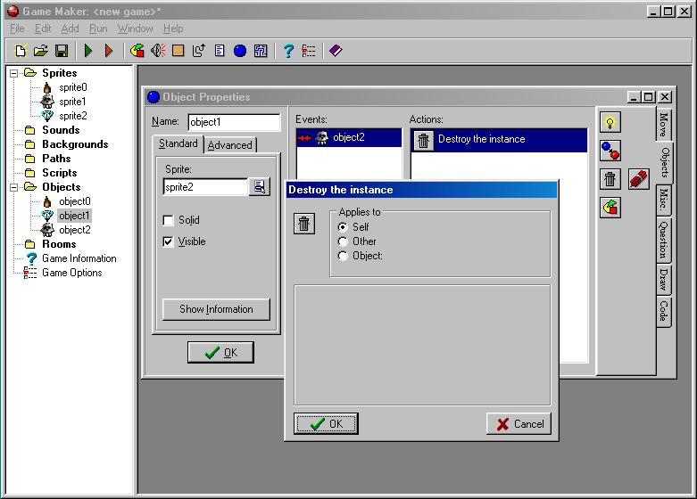Open the Add menu
The height and width of the screenshot is (499, 697).
point(70,29)
